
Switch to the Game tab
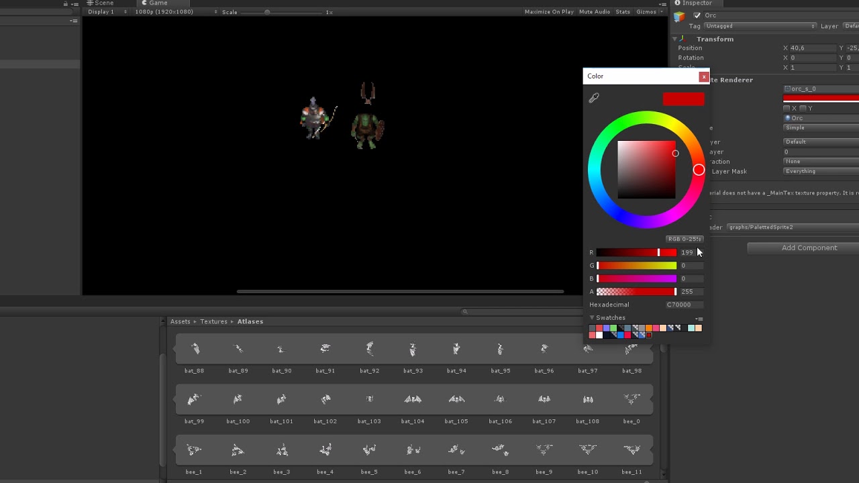pyautogui.click(x=154, y=3)
